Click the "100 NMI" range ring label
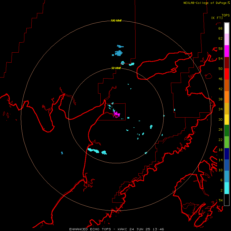Viewport: 231px width, 231px height. pos(116,21)
